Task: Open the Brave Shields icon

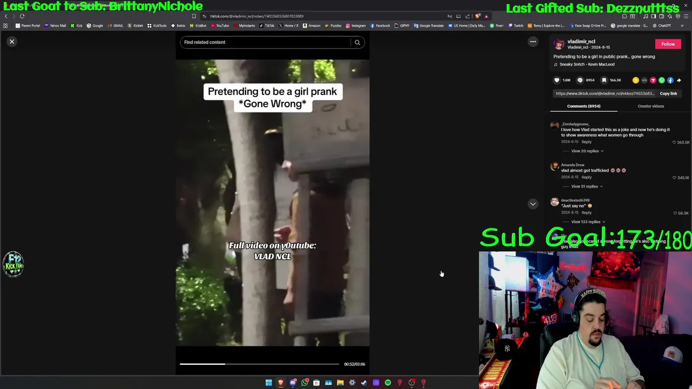Action: (478, 16)
